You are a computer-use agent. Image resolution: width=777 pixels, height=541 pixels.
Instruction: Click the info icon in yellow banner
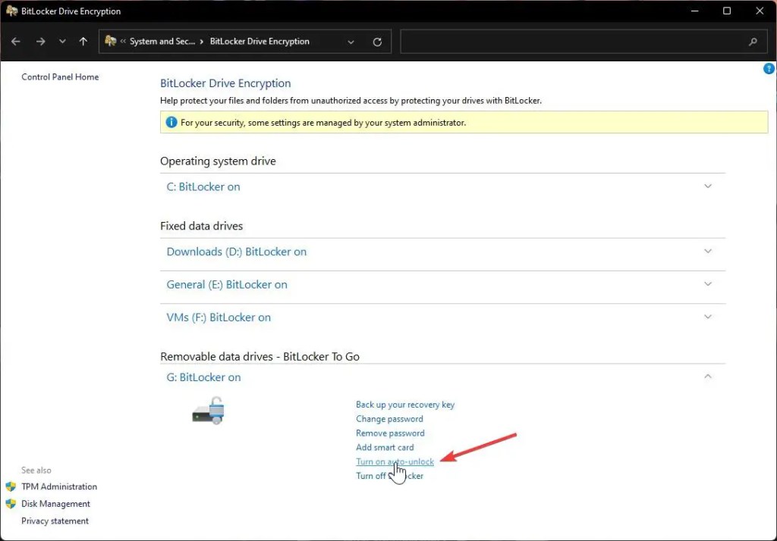[171, 122]
